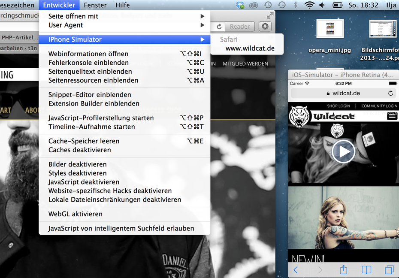Toggle 'WebGL aktivieren'
Screen dimensions: 399x278
point(124,214)
